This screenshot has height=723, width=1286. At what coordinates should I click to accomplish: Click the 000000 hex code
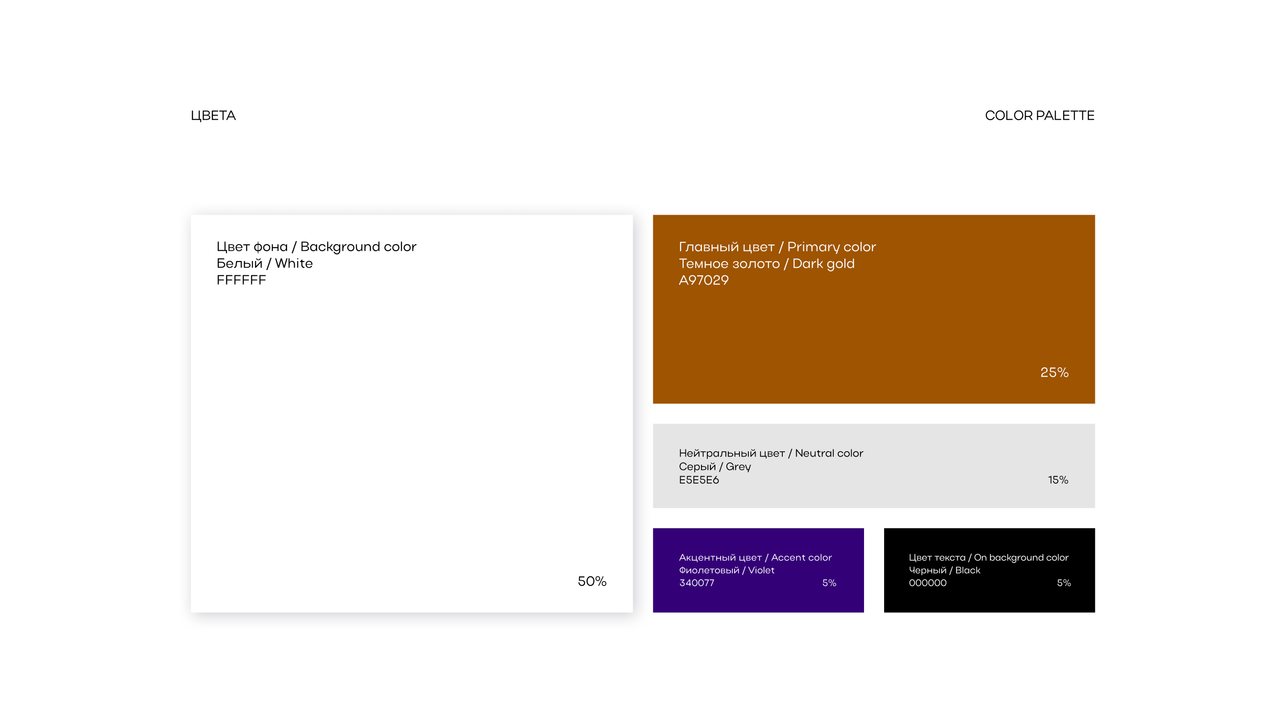pyautogui.click(x=927, y=583)
